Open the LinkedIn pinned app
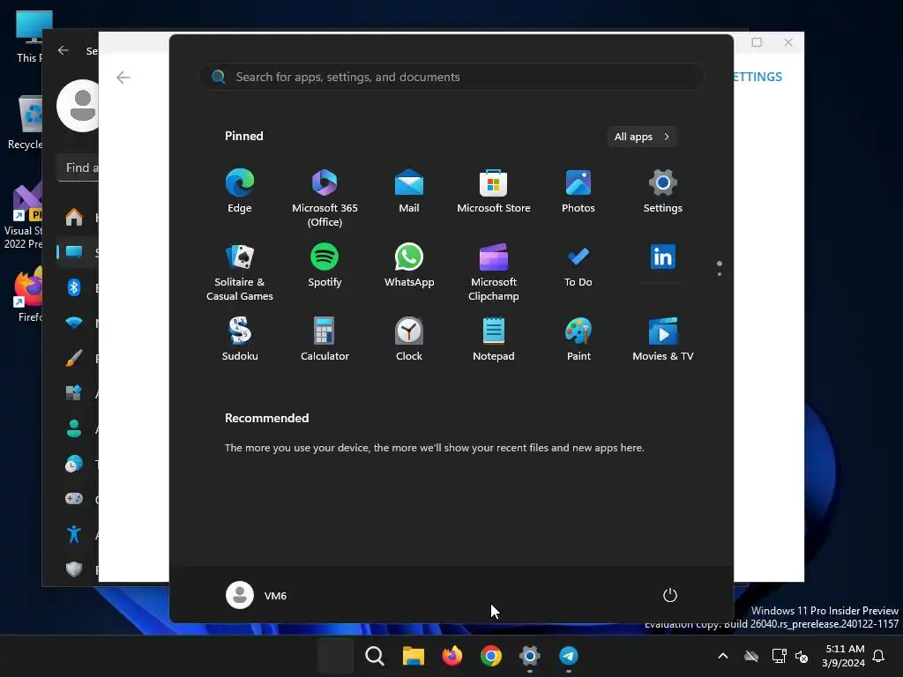Image resolution: width=903 pixels, height=677 pixels. 663,257
